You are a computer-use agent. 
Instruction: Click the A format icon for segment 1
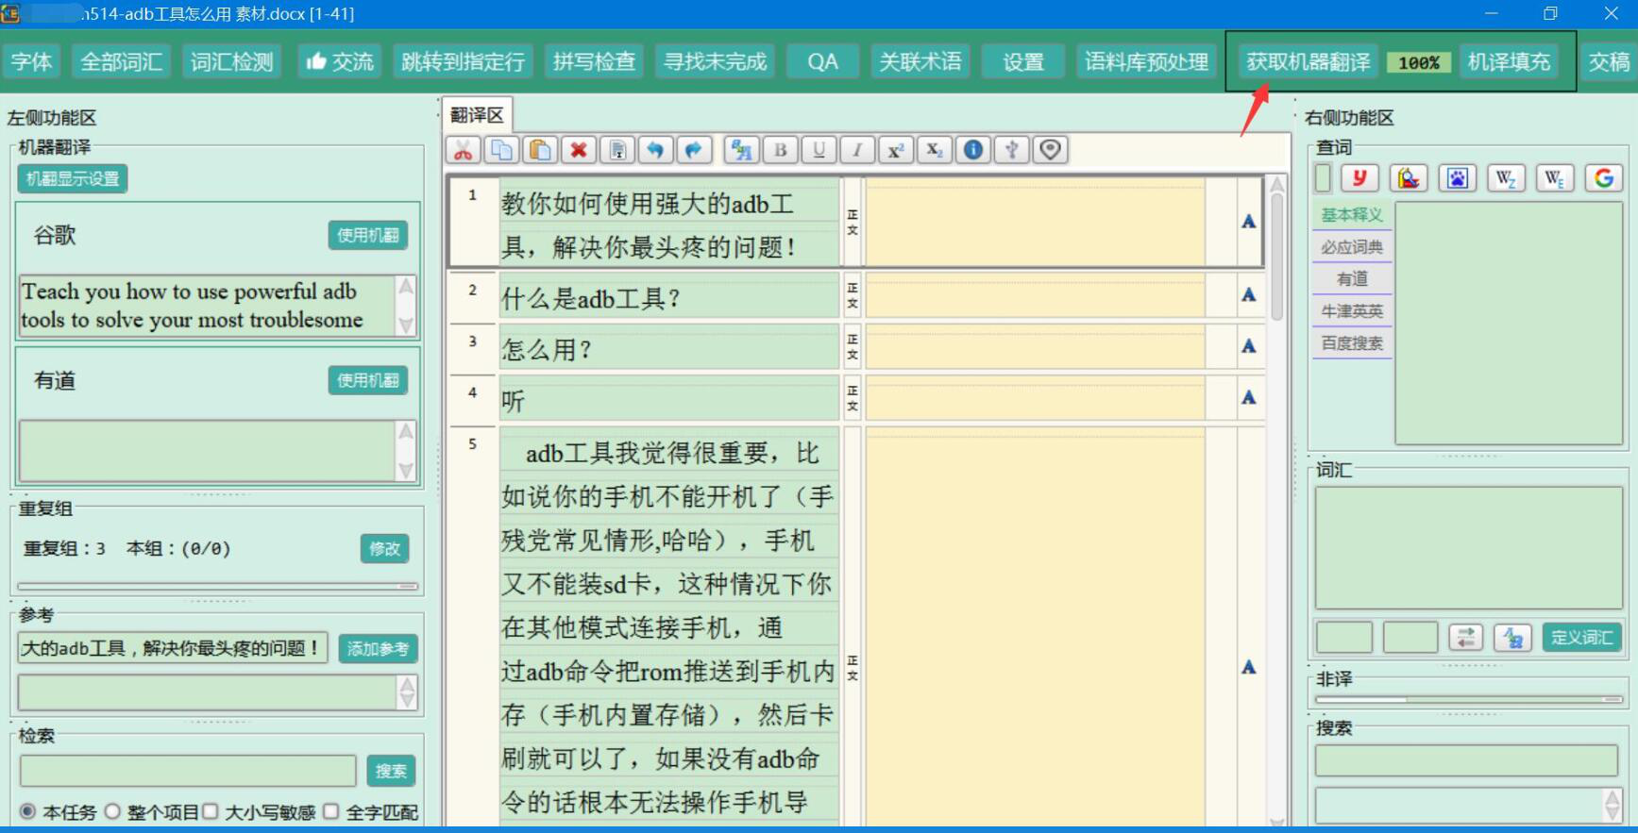pyautogui.click(x=1249, y=222)
